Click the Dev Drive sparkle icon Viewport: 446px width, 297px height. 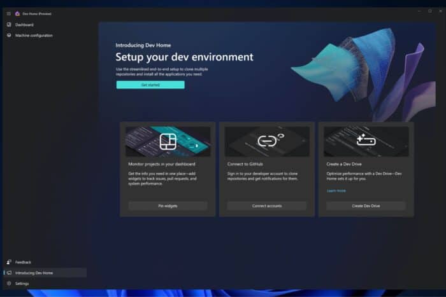(366, 139)
